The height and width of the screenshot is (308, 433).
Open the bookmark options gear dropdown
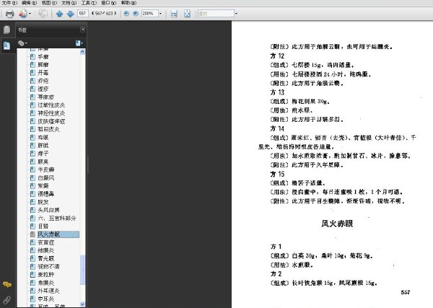(22, 43)
